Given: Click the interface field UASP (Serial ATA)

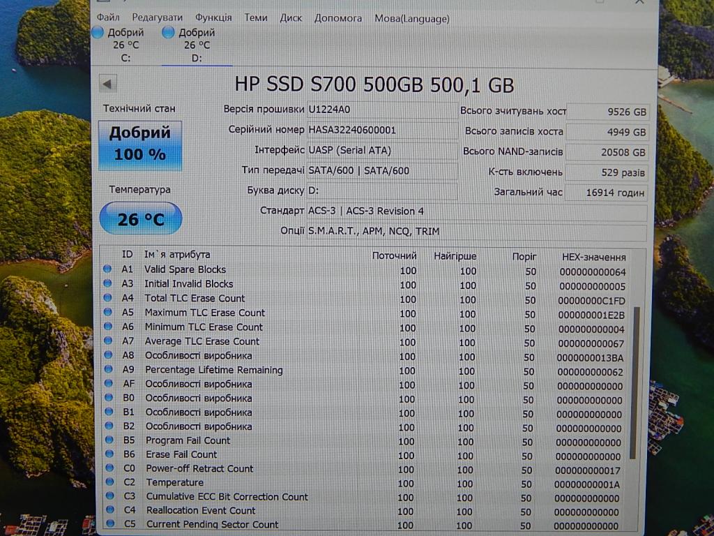Looking at the screenshot, I should click(x=382, y=151).
